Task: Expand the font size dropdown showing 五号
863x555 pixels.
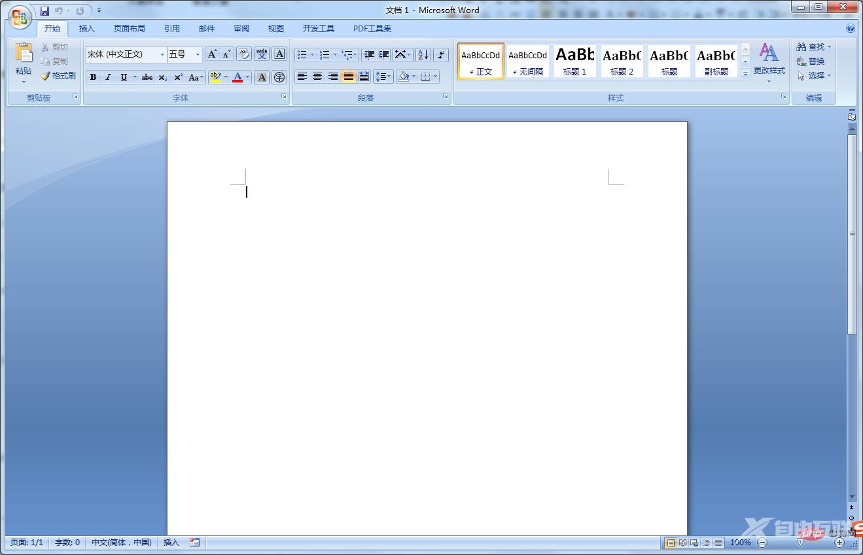Action: pyautogui.click(x=198, y=55)
